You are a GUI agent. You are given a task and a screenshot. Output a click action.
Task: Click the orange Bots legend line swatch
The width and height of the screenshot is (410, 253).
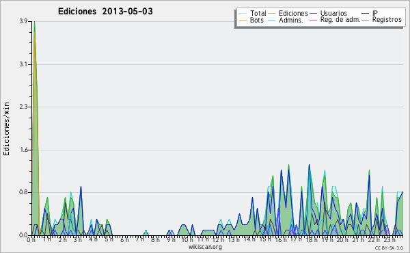click(243, 20)
